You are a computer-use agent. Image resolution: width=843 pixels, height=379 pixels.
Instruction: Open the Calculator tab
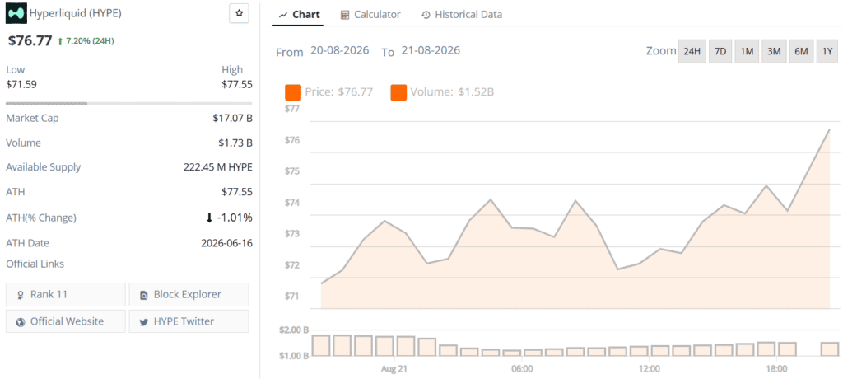(x=370, y=15)
